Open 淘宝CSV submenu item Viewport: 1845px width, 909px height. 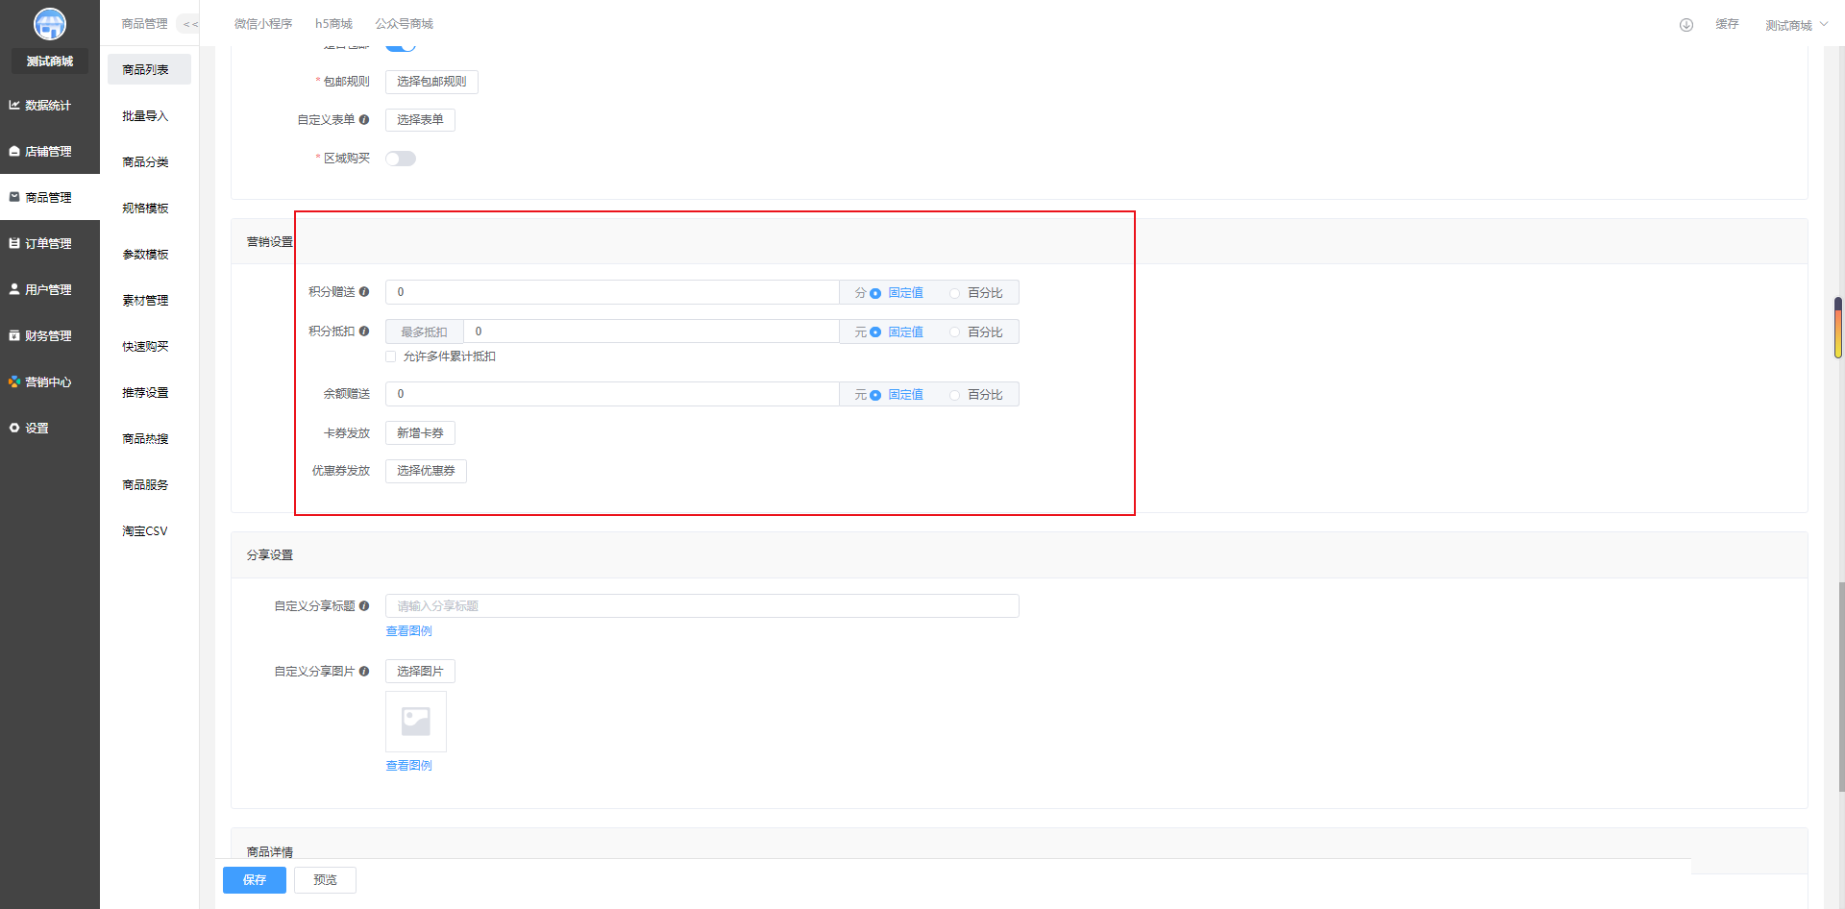coord(149,531)
